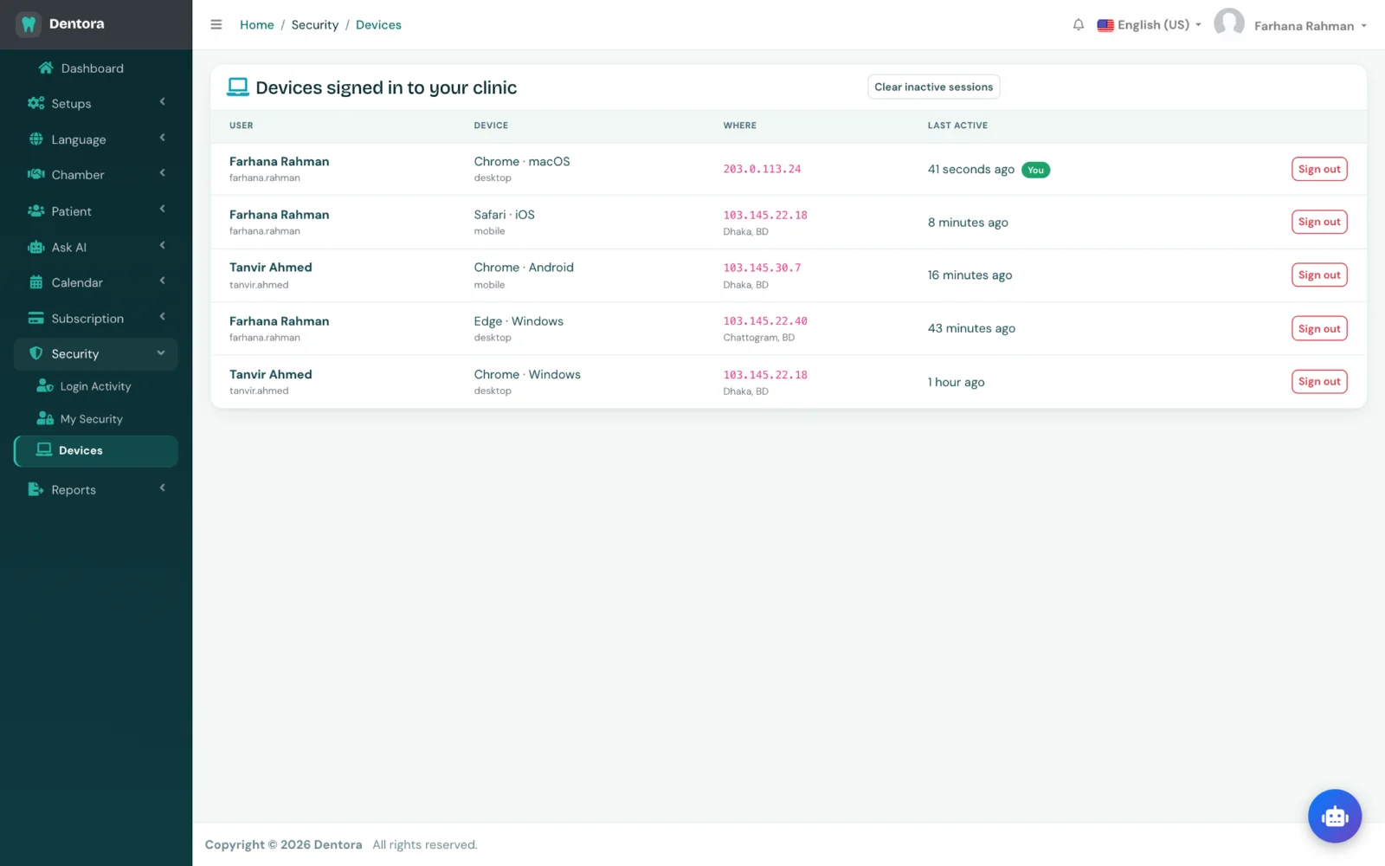Open the chatbot assistant floating button
The width and height of the screenshot is (1385, 866).
pyautogui.click(x=1335, y=816)
